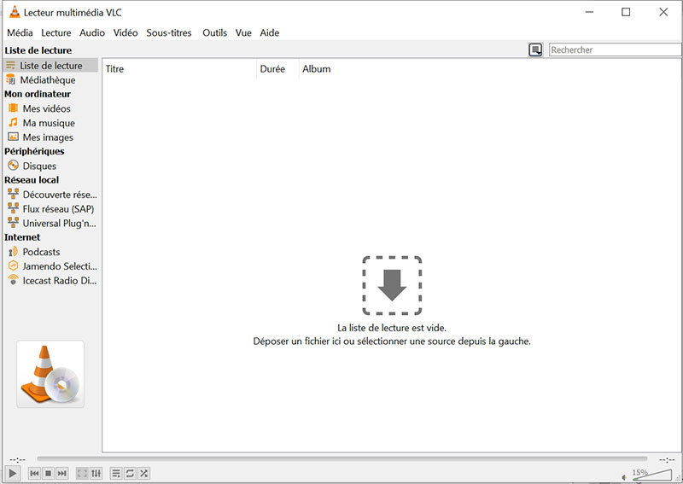Click the playback position seek bar
The image size is (683, 484).
point(342,458)
